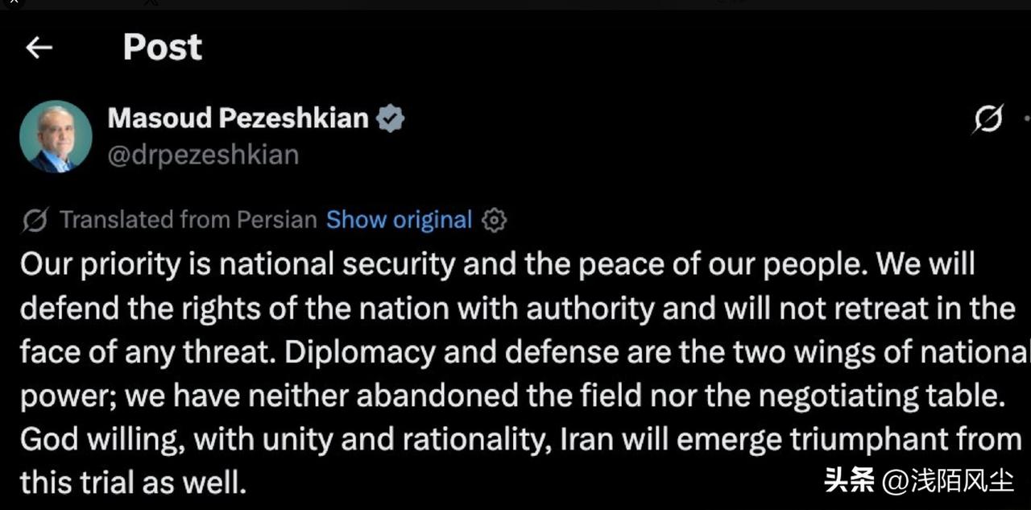Click the blue verified badge

coord(391,119)
